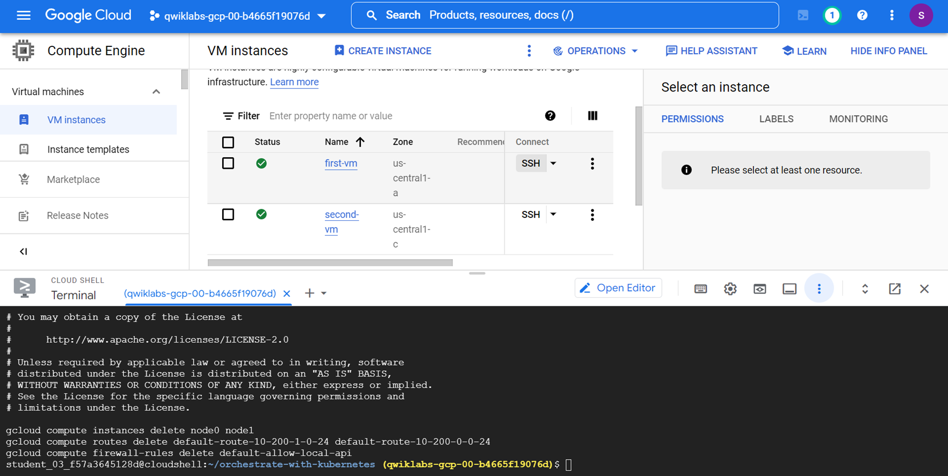Click Open Editor in Cloud Shell
This screenshot has width=948, height=476.
618,288
